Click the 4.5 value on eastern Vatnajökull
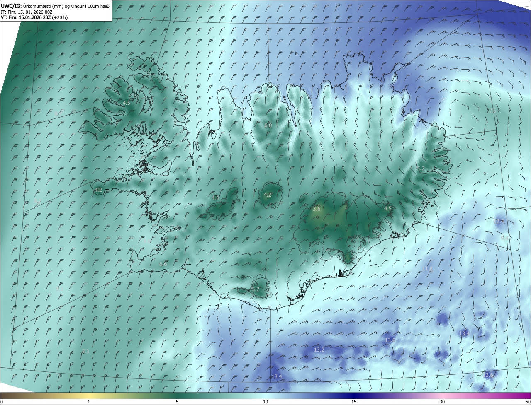 click(x=388, y=208)
